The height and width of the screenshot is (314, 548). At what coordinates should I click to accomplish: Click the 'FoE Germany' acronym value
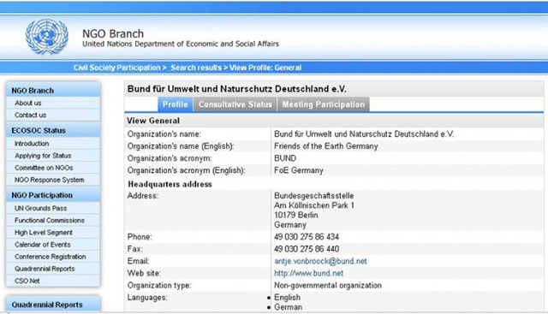click(x=299, y=170)
